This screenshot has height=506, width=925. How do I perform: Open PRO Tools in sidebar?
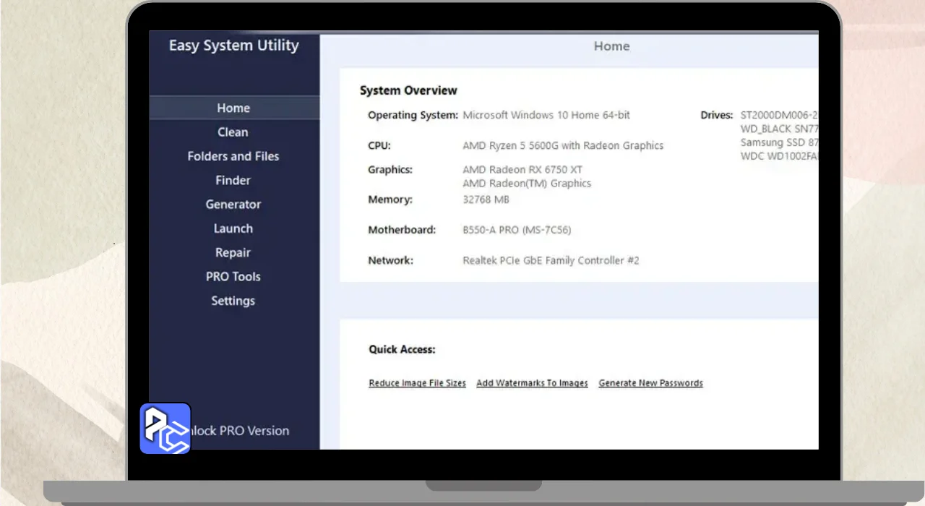[233, 277]
